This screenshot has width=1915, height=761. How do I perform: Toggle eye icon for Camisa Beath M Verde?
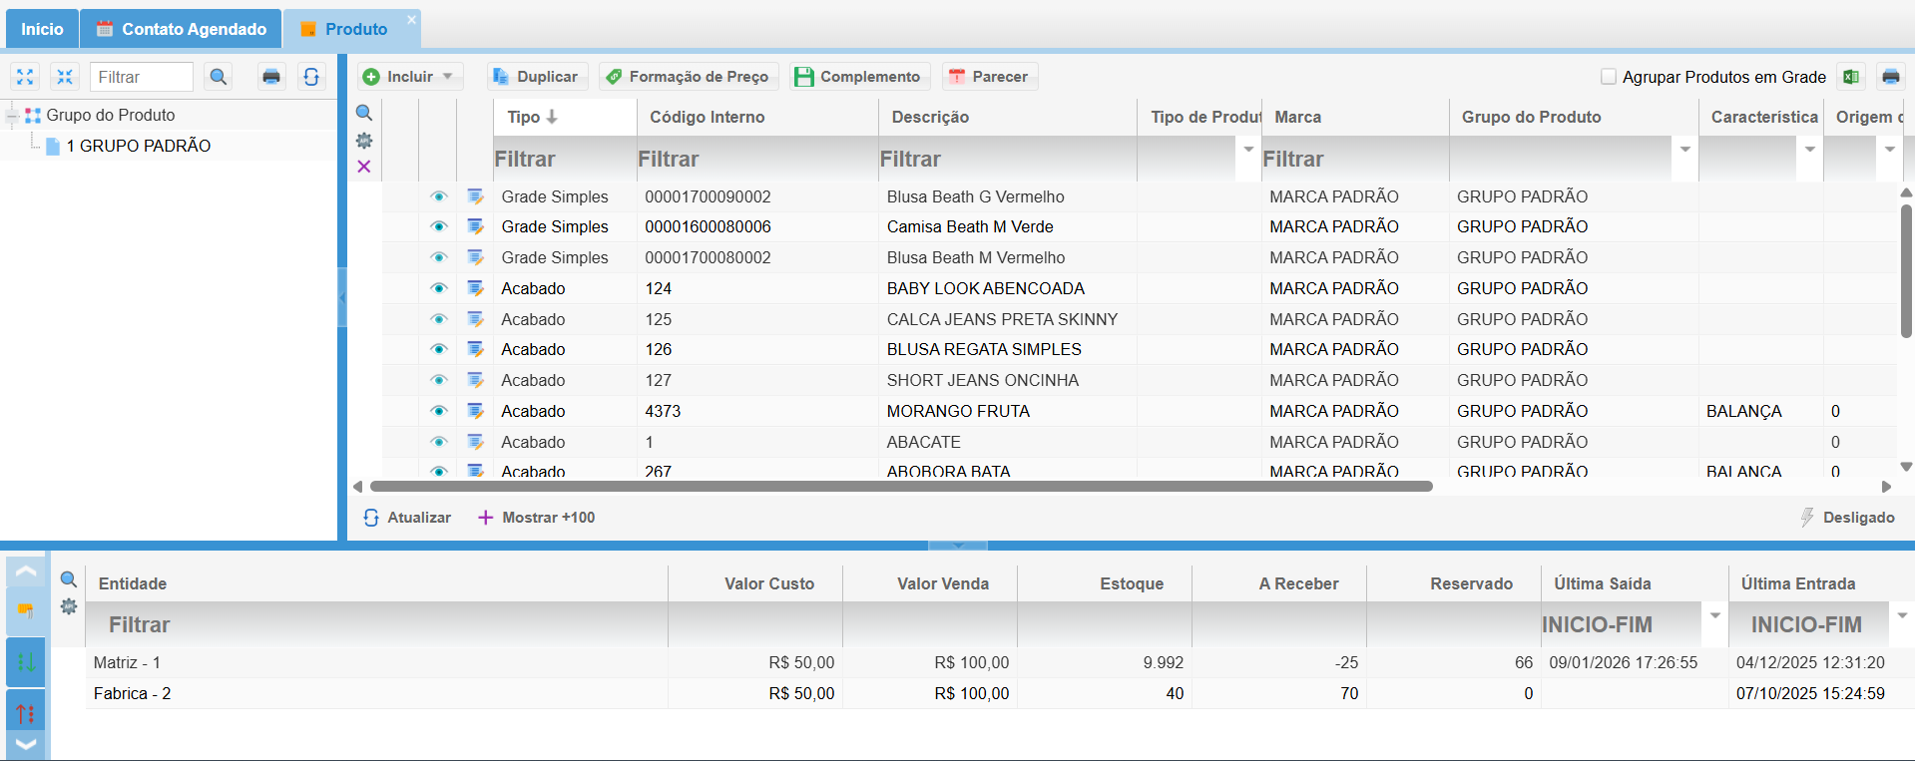(x=438, y=226)
